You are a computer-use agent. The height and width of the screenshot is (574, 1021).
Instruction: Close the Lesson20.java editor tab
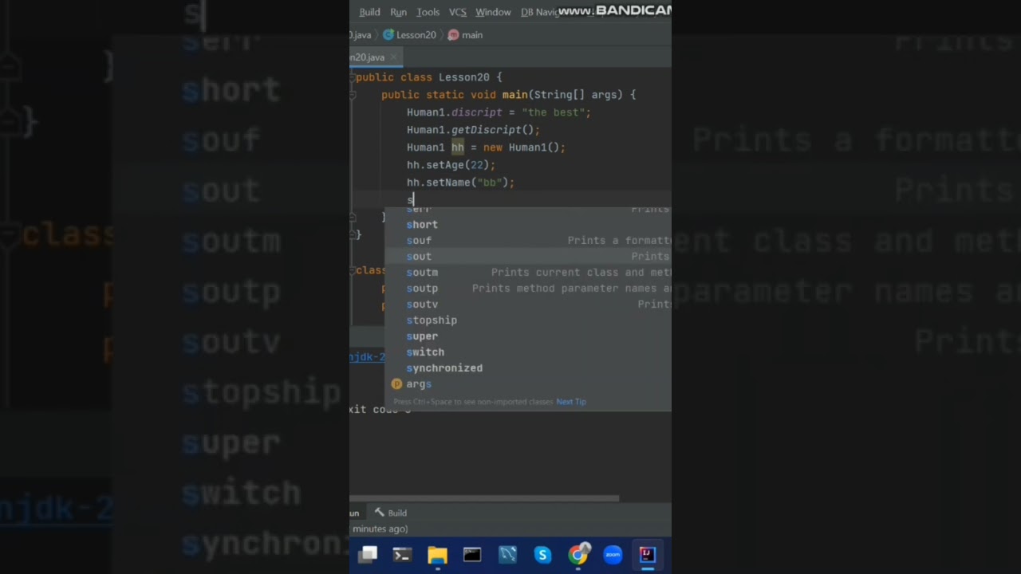(x=394, y=57)
